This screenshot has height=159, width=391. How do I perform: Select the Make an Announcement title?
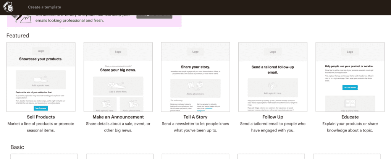click(x=118, y=117)
